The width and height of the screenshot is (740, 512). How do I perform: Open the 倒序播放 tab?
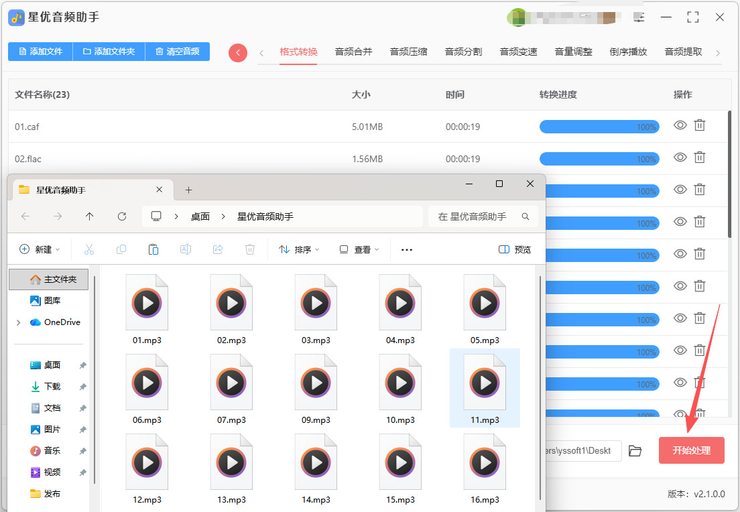pyautogui.click(x=628, y=52)
